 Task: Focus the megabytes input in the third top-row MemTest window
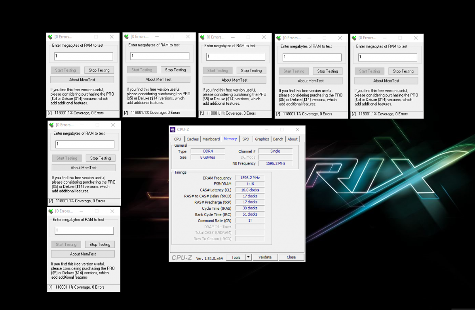[236, 57]
